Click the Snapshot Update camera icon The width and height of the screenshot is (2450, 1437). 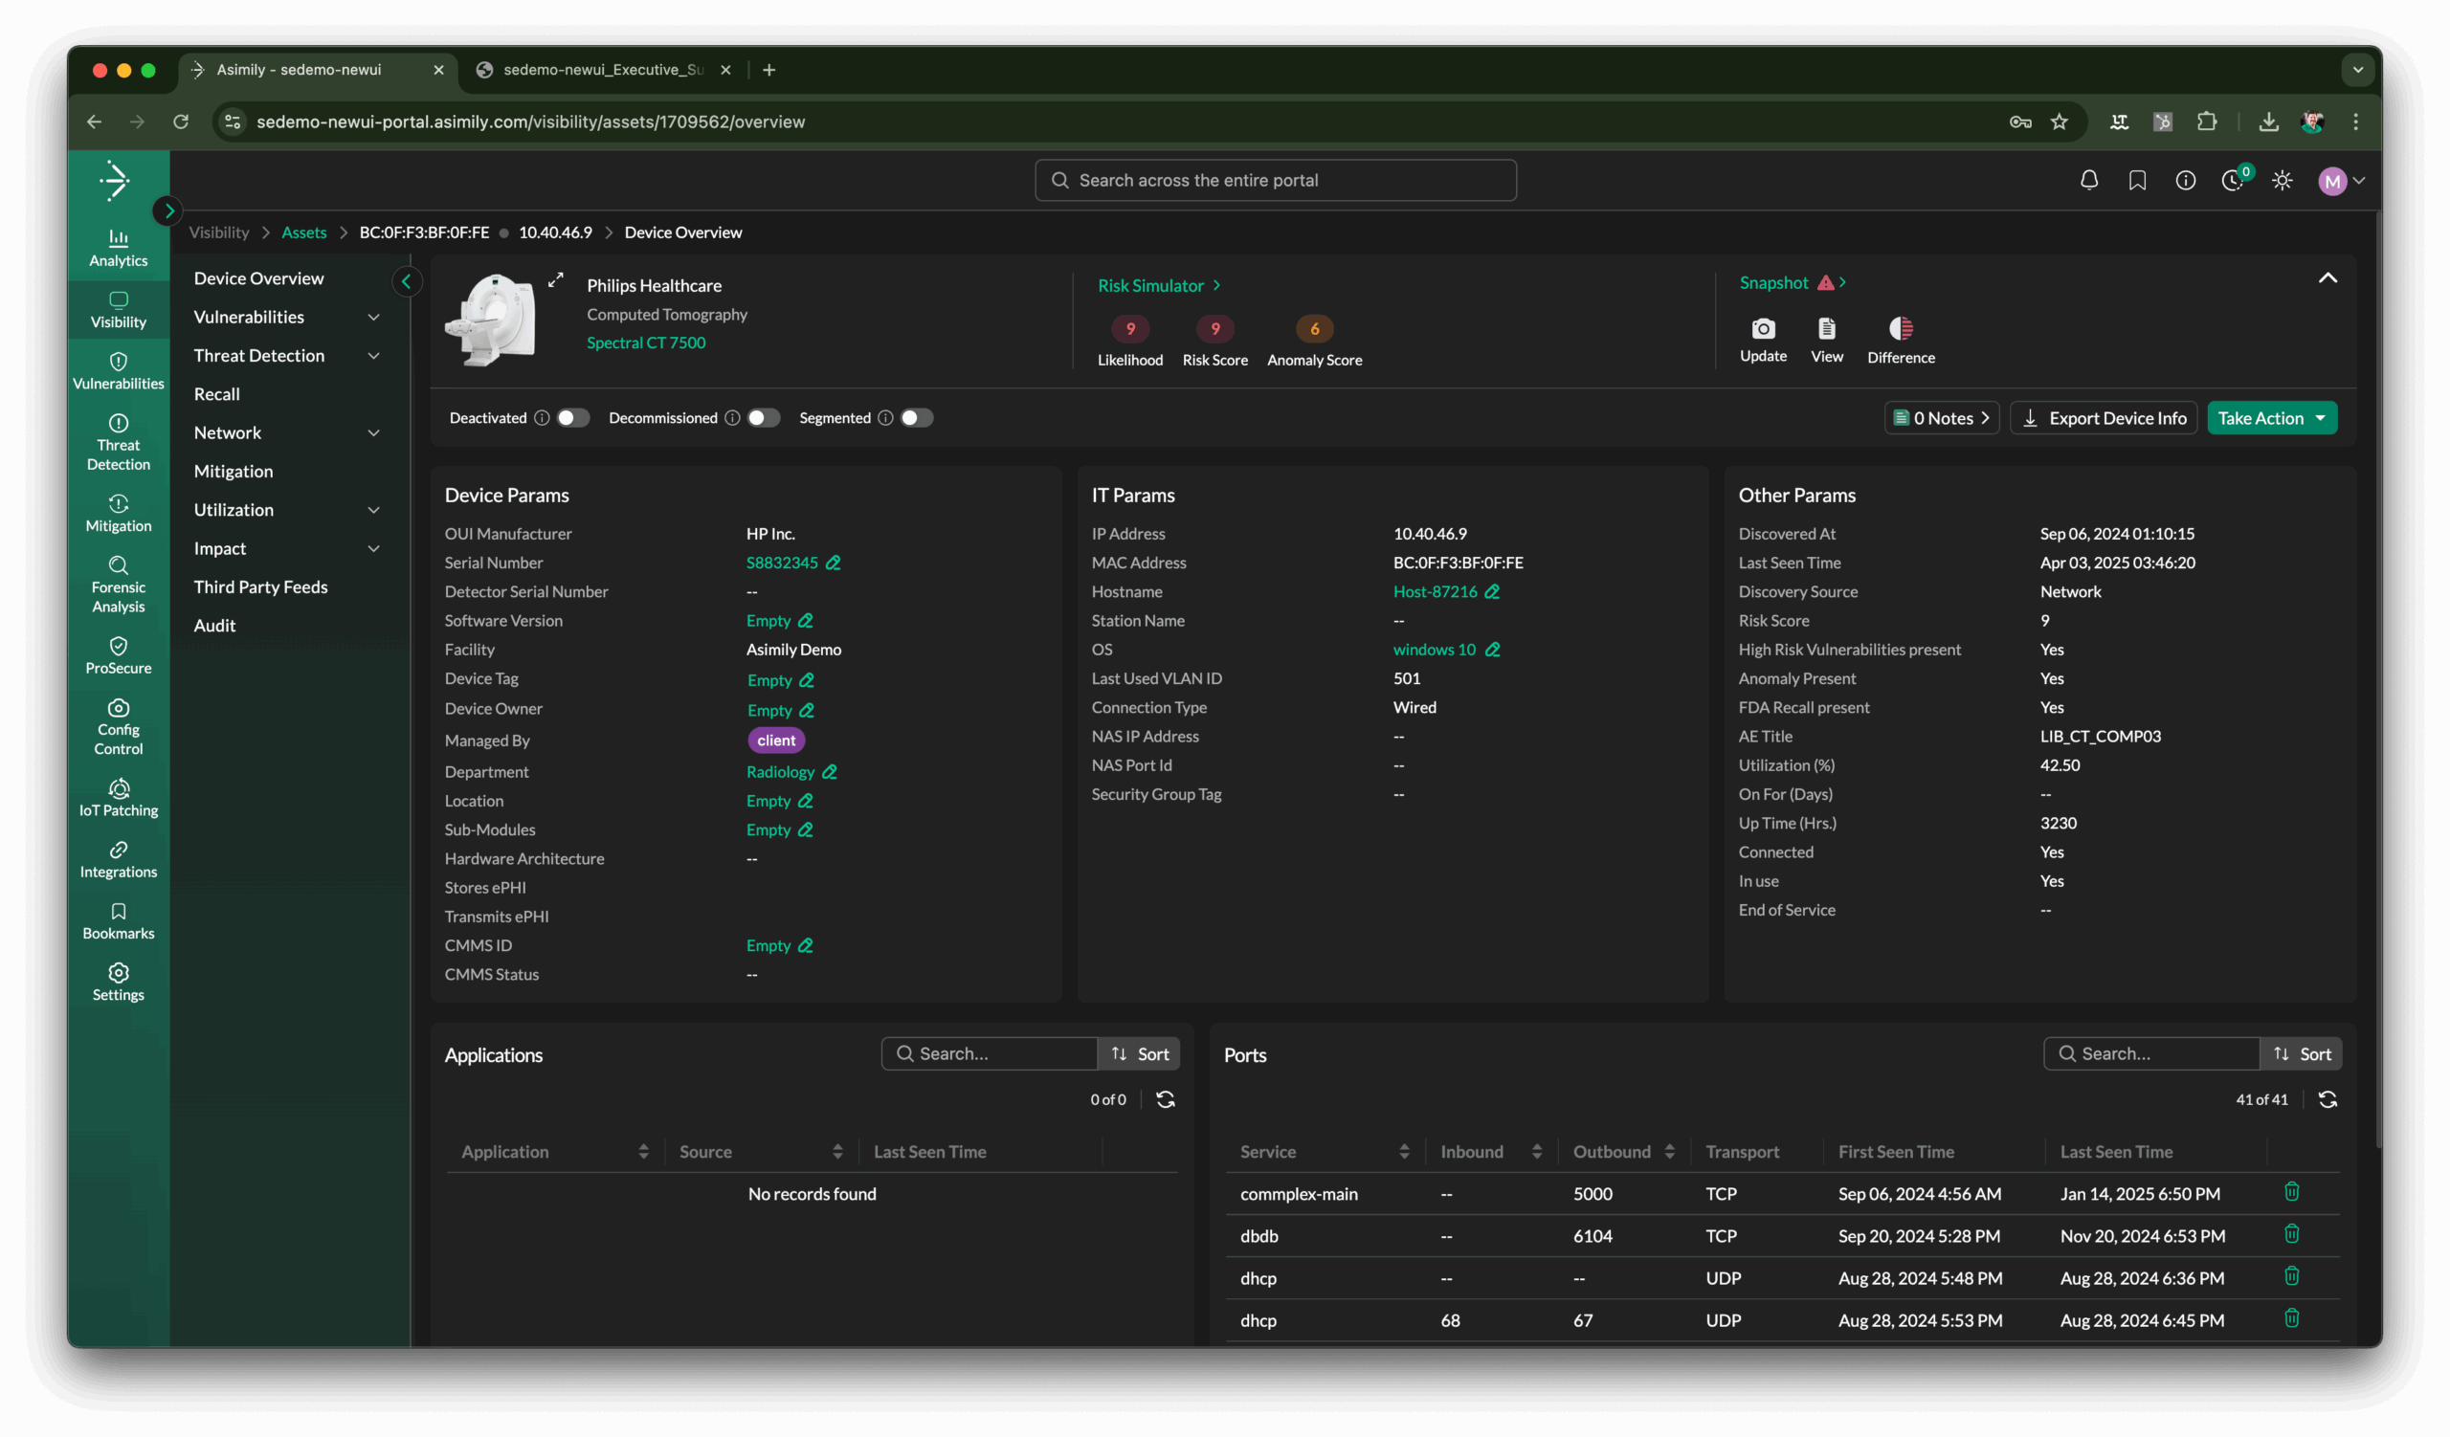pos(1763,328)
